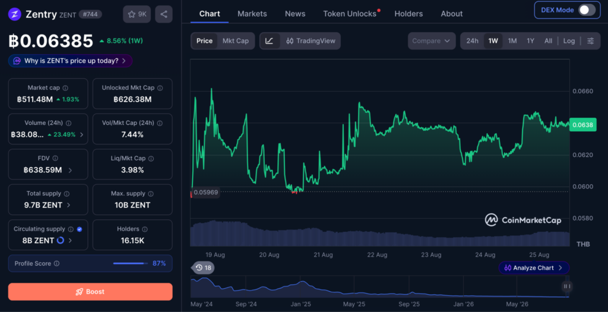Click the 16.15K holders value

pyautogui.click(x=132, y=241)
